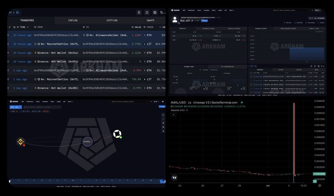Screen dimensions: 334x196
Task: Click the central address node in visualizer
Action: click(x=87, y=142)
